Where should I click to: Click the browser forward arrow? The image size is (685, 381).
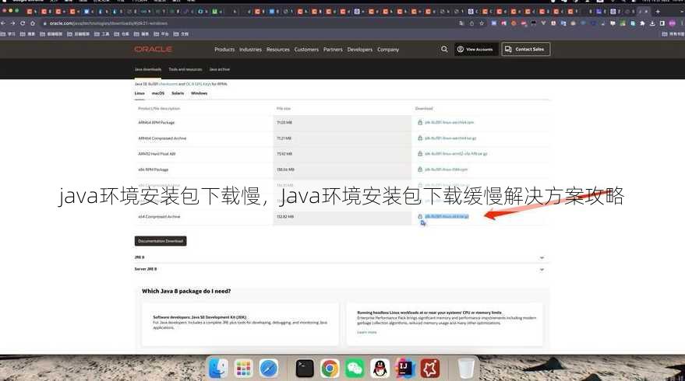(12, 23)
